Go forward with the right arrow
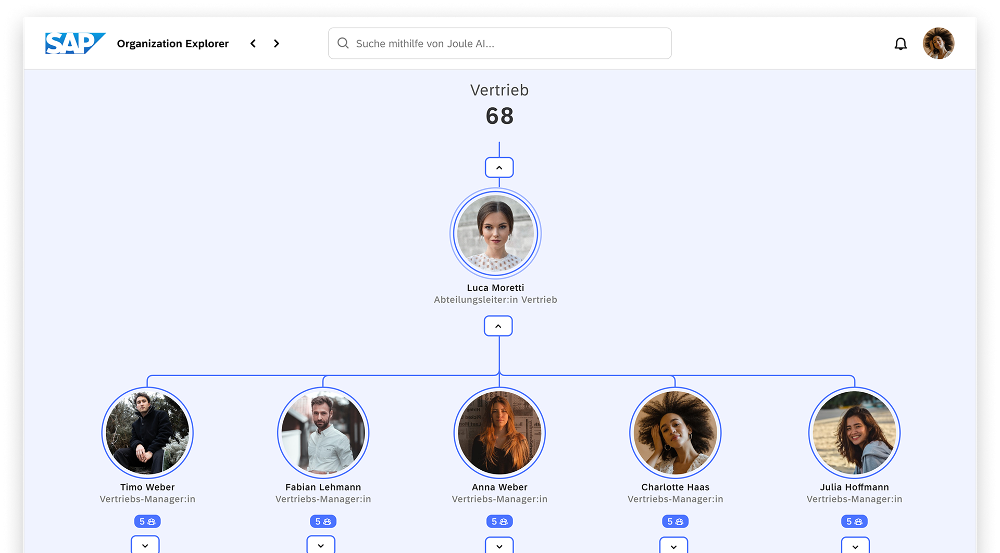The width and height of the screenshot is (1000, 553). (x=277, y=44)
